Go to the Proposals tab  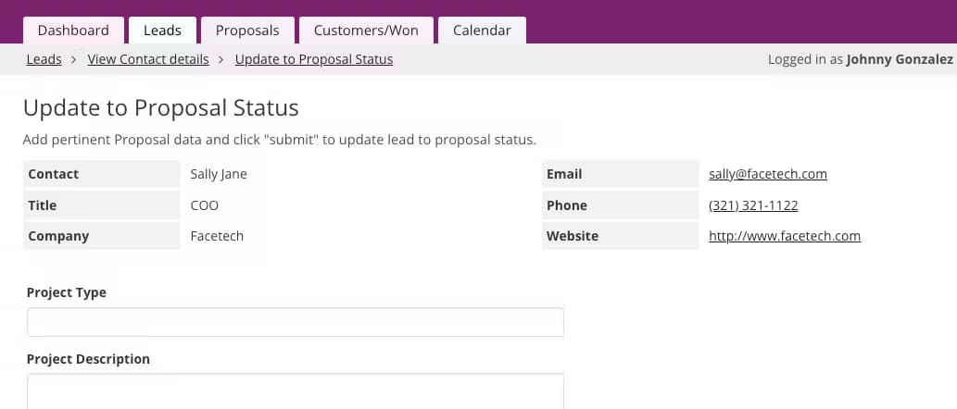tap(247, 31)
